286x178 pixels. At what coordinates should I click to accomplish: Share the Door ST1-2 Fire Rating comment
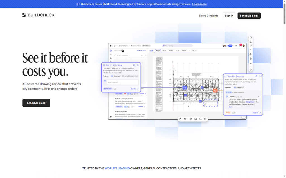point(134,65)
